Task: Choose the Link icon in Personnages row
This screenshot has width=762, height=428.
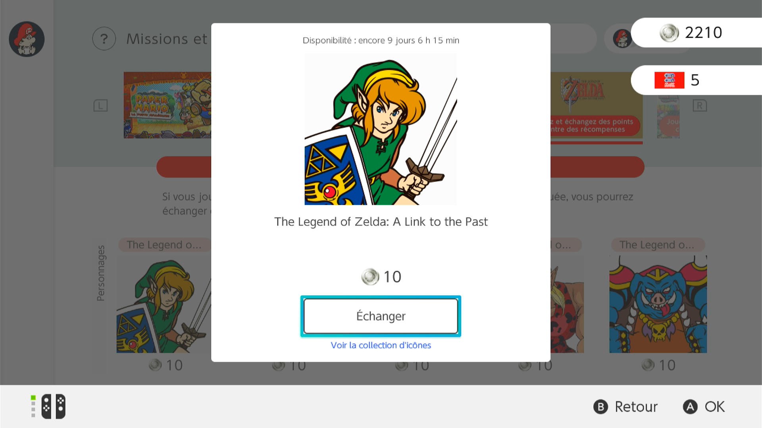Action: [164, 304]
